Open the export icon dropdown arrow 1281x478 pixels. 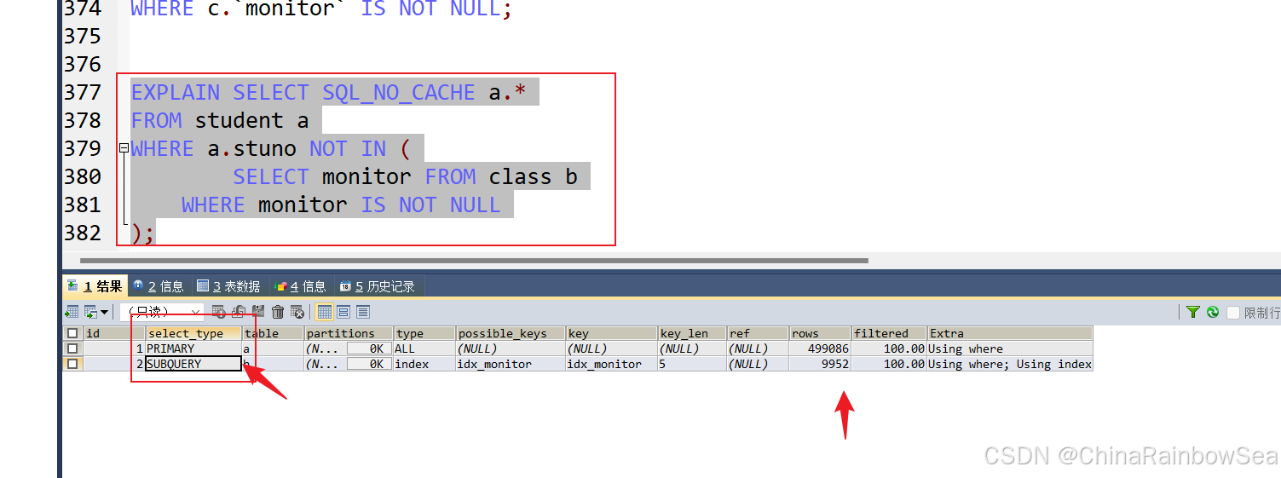tap(105, 313)
